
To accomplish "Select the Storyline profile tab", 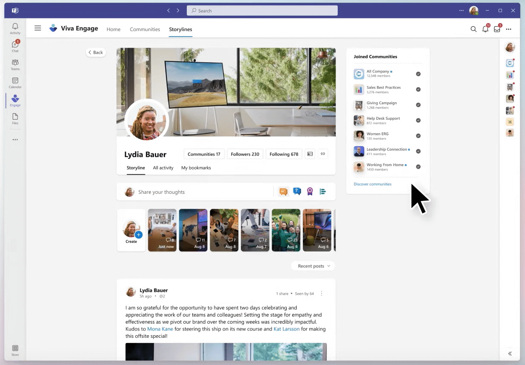I will [136, 168].
